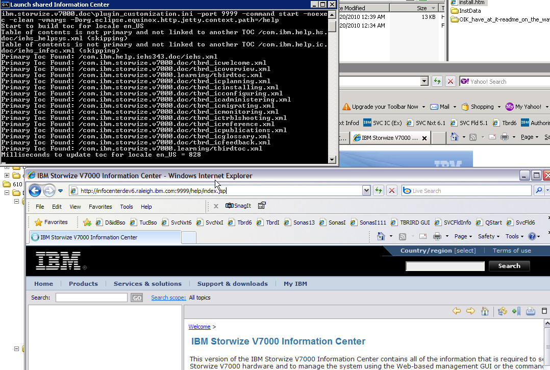Open the Favorites star button

point(51,222)
